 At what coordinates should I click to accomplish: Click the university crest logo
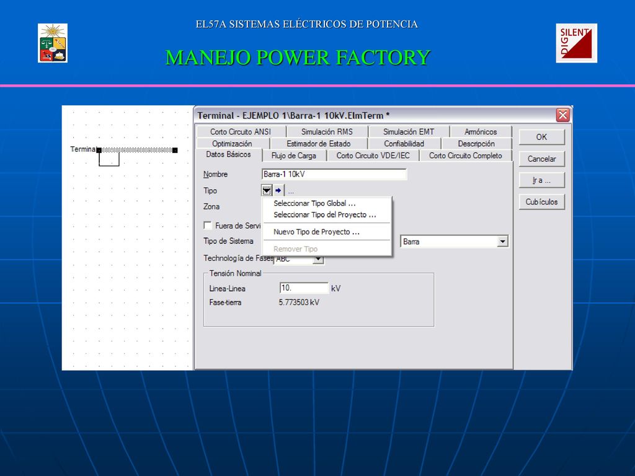click(53, 43)
